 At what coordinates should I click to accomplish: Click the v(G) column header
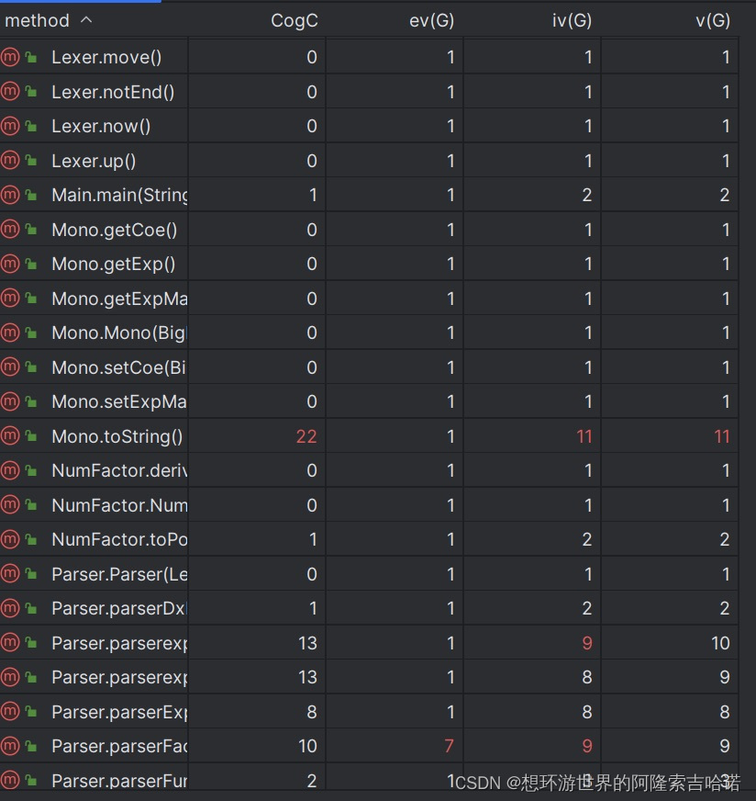point(713,20)
